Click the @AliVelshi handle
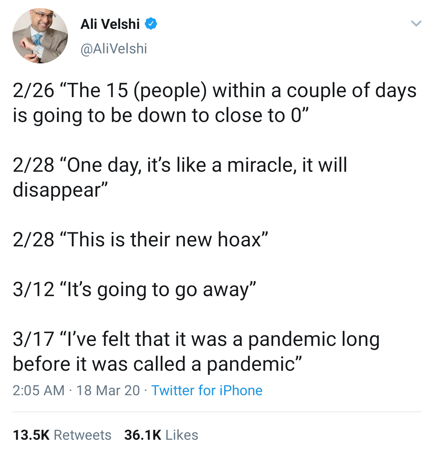 [x=114, y=49]
